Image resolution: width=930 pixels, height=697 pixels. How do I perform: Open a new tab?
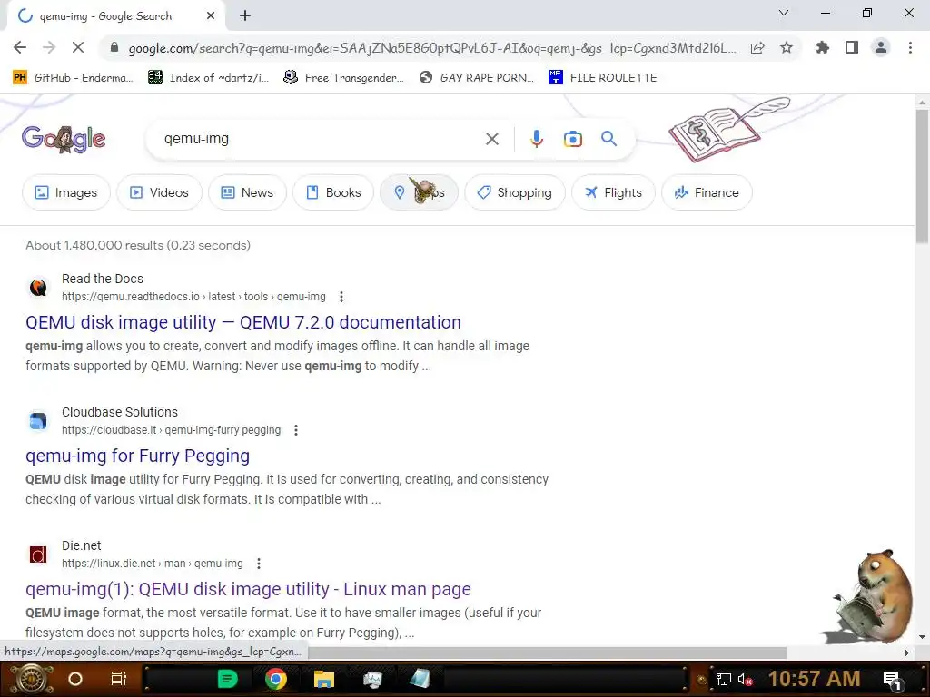tap(245, 16)
